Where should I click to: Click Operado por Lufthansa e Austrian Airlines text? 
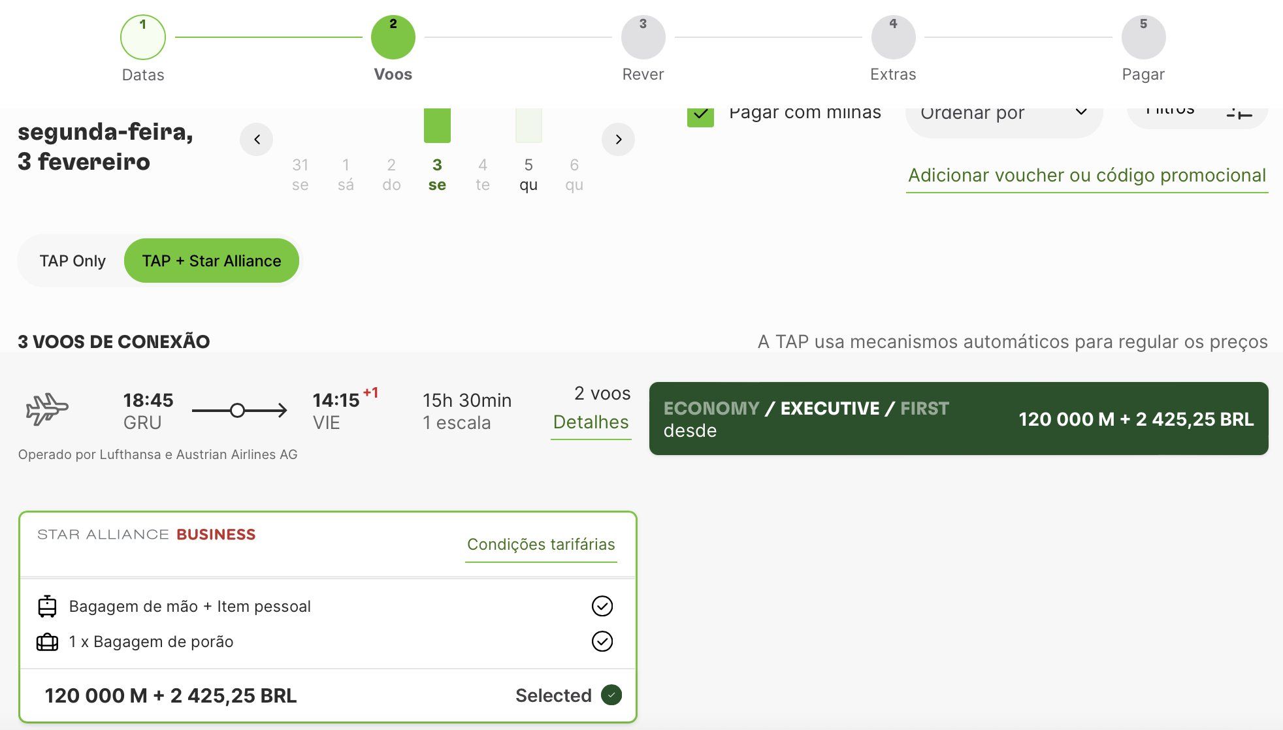[x=157, y=454]
